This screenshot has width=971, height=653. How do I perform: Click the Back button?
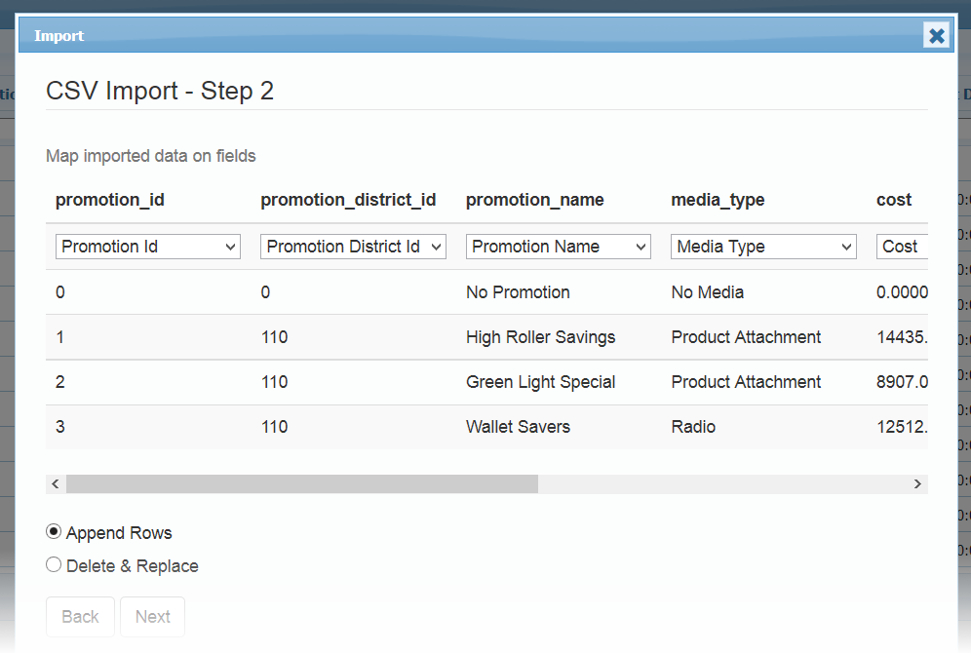(x=80, y=617)
